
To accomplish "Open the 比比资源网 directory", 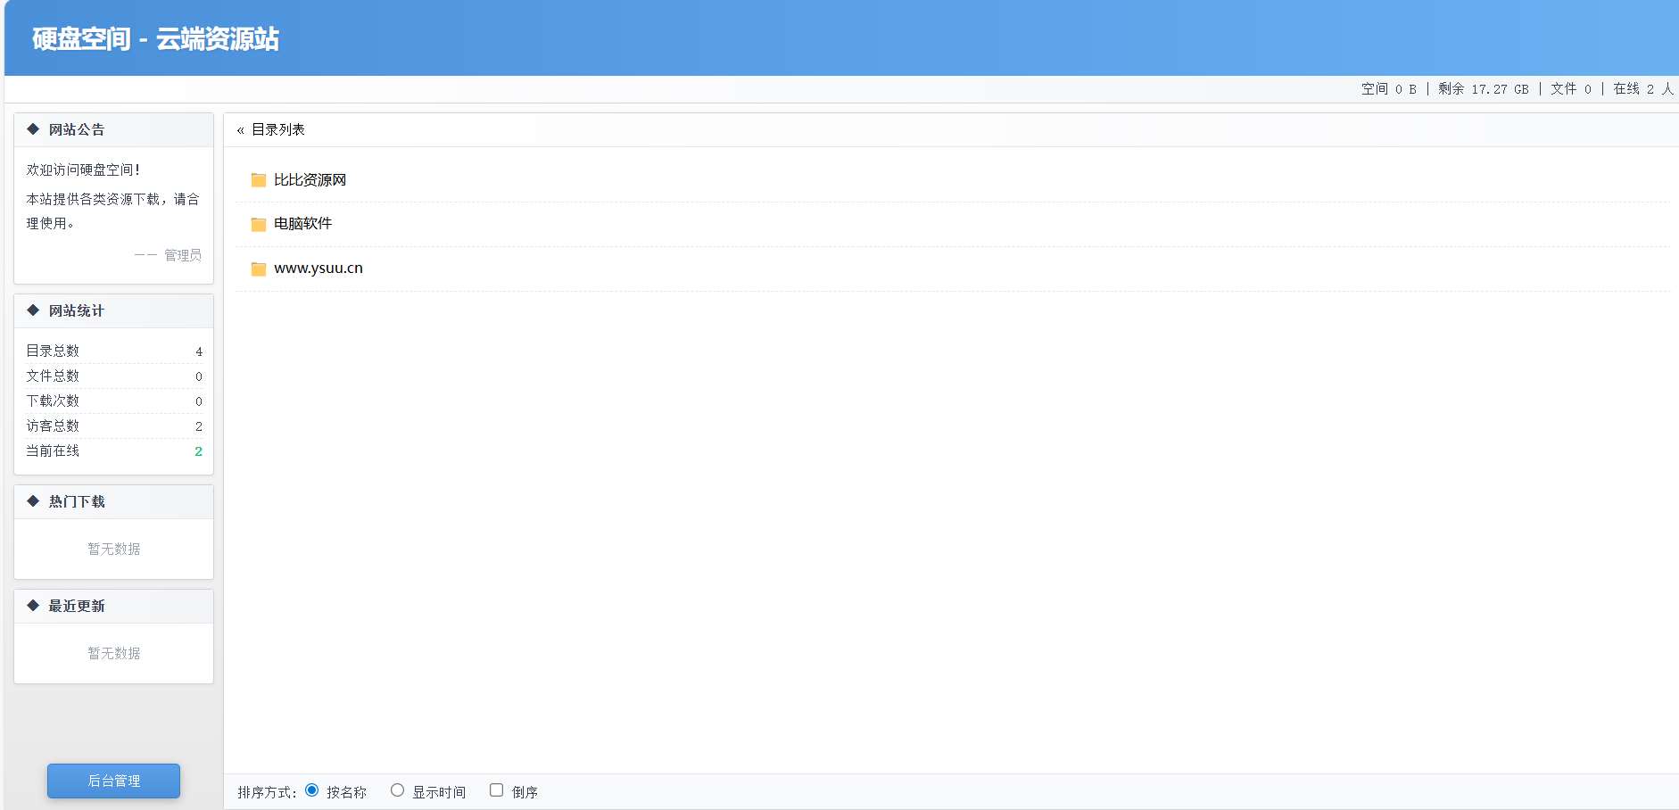I will tap(310, 180).
